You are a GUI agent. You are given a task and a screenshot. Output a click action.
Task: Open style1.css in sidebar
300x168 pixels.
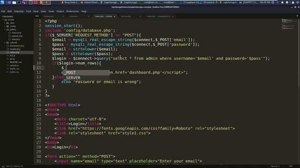pyautogui.click(x=15, y=69)
